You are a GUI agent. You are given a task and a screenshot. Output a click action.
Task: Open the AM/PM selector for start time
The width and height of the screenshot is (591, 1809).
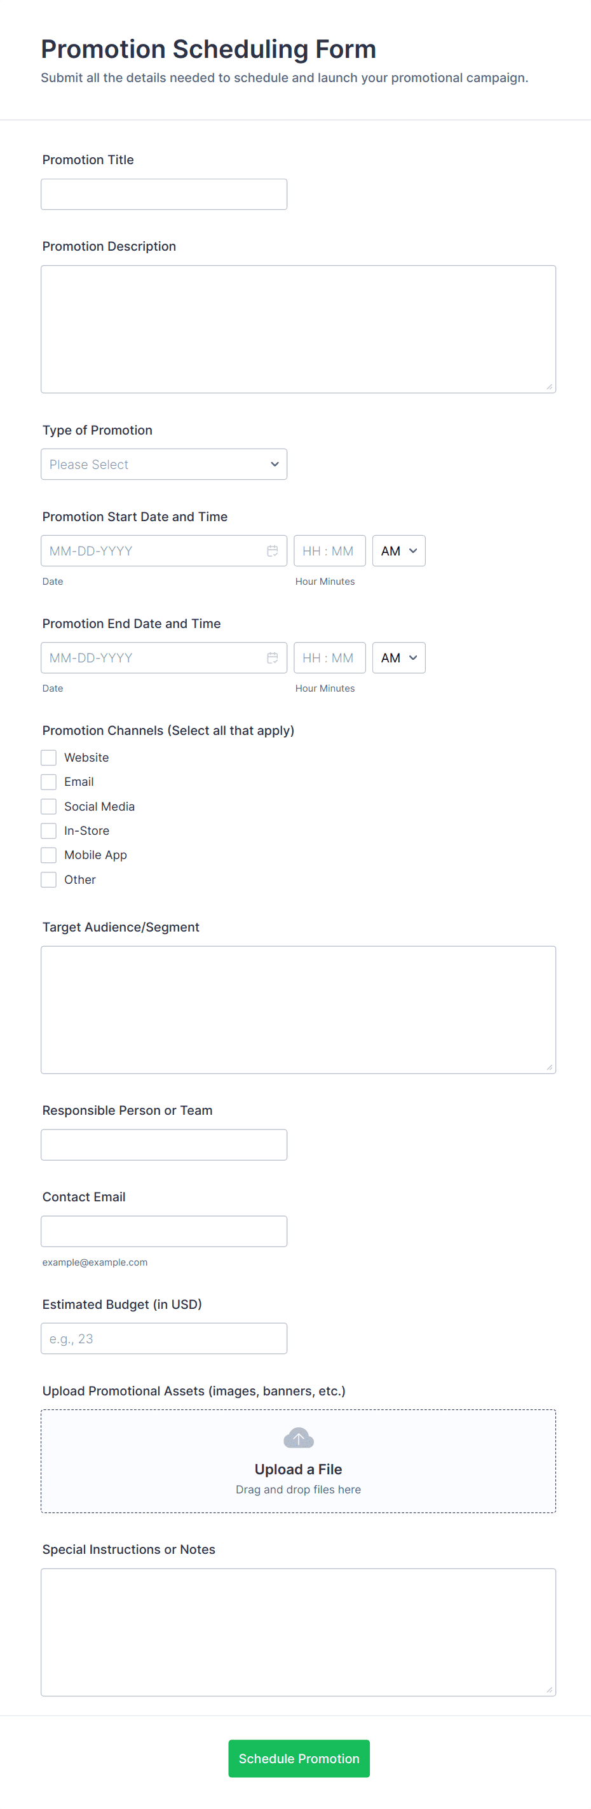[x=398, y=550]
